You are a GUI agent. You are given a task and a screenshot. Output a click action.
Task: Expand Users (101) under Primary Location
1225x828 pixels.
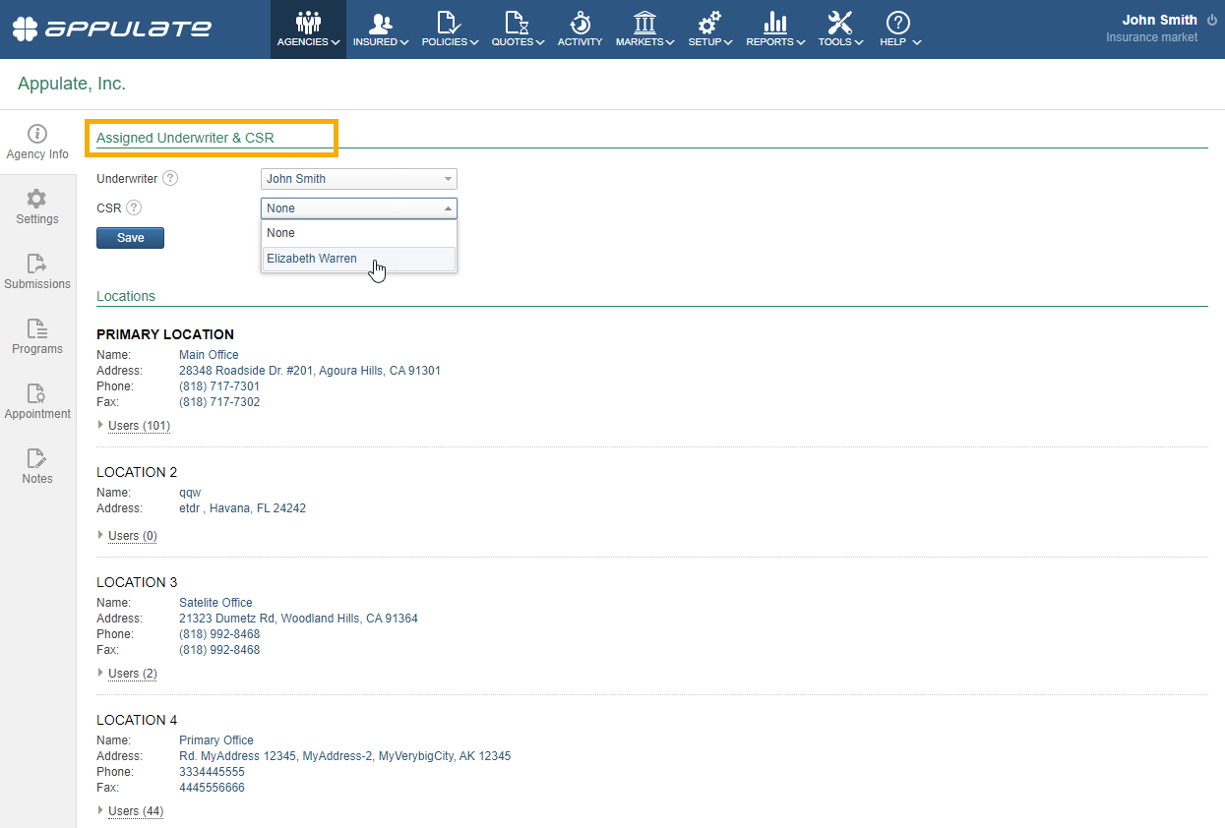pos(139,426)
